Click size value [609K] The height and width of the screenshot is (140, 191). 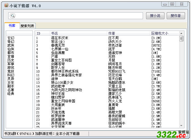156,101
